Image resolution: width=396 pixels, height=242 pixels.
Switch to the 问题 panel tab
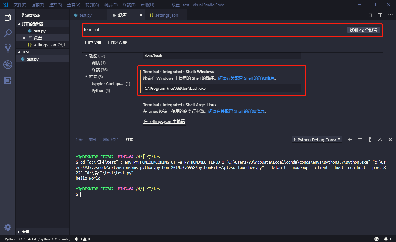coord(79,140)
